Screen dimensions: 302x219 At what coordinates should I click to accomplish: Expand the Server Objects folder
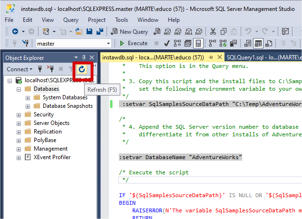coord(19,124)
